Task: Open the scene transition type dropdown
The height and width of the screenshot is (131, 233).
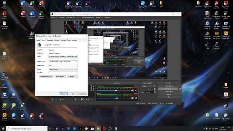Action: tap(149, 86)
